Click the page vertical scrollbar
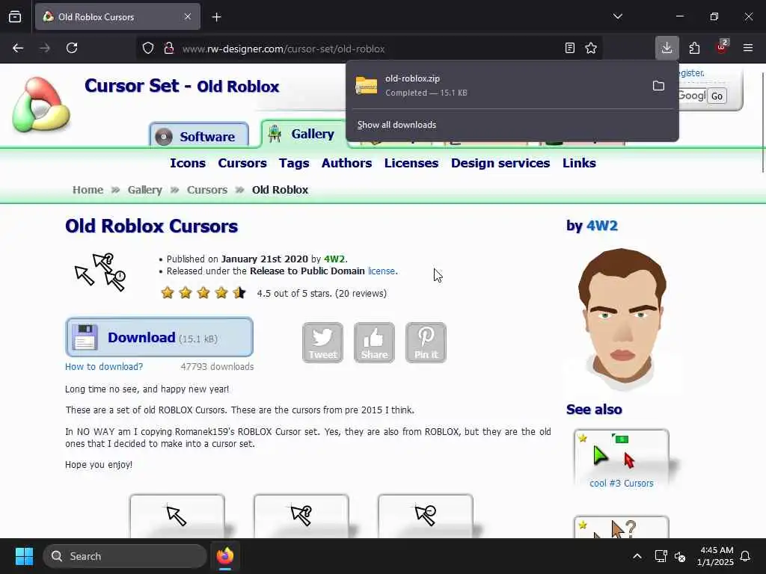 (x=763, y=122)
